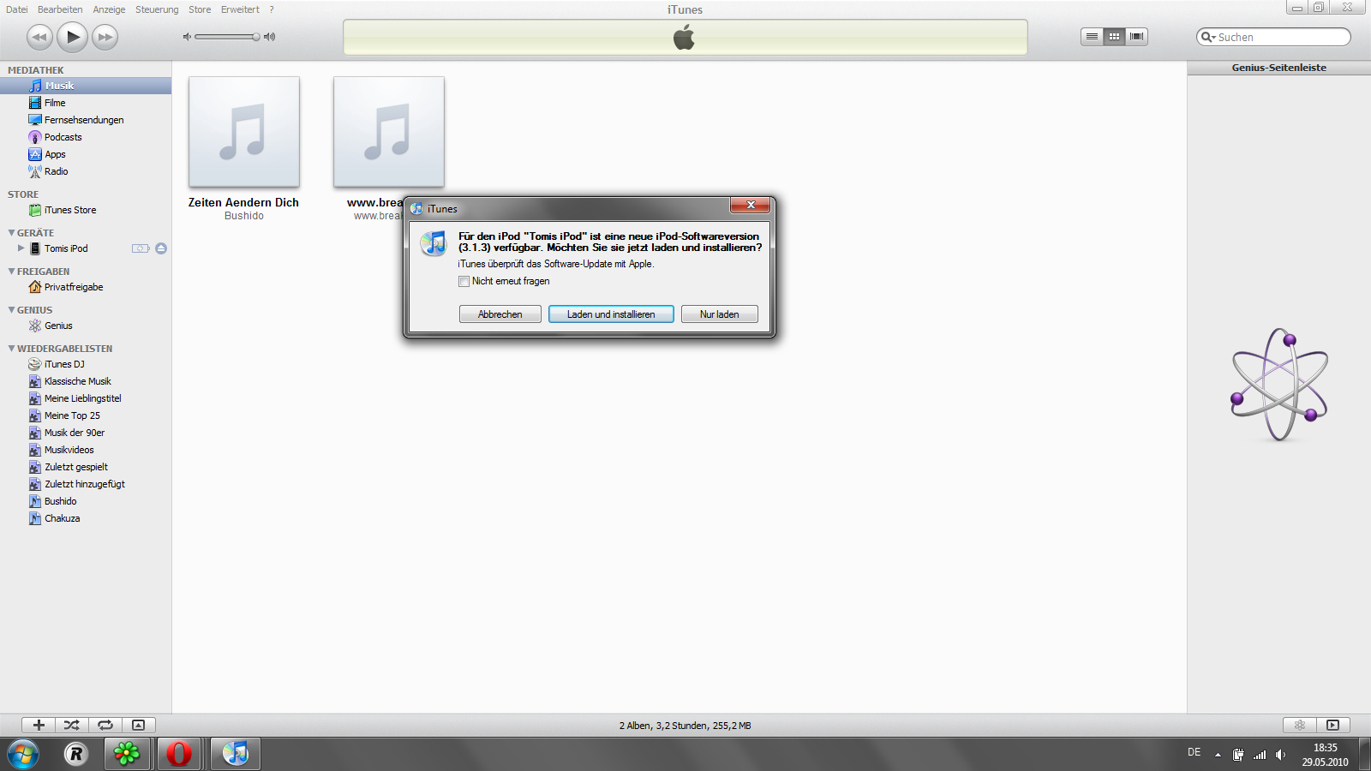Open the Steuerung menu
This screenshot has height=771, width=1371.
(157, 9)
